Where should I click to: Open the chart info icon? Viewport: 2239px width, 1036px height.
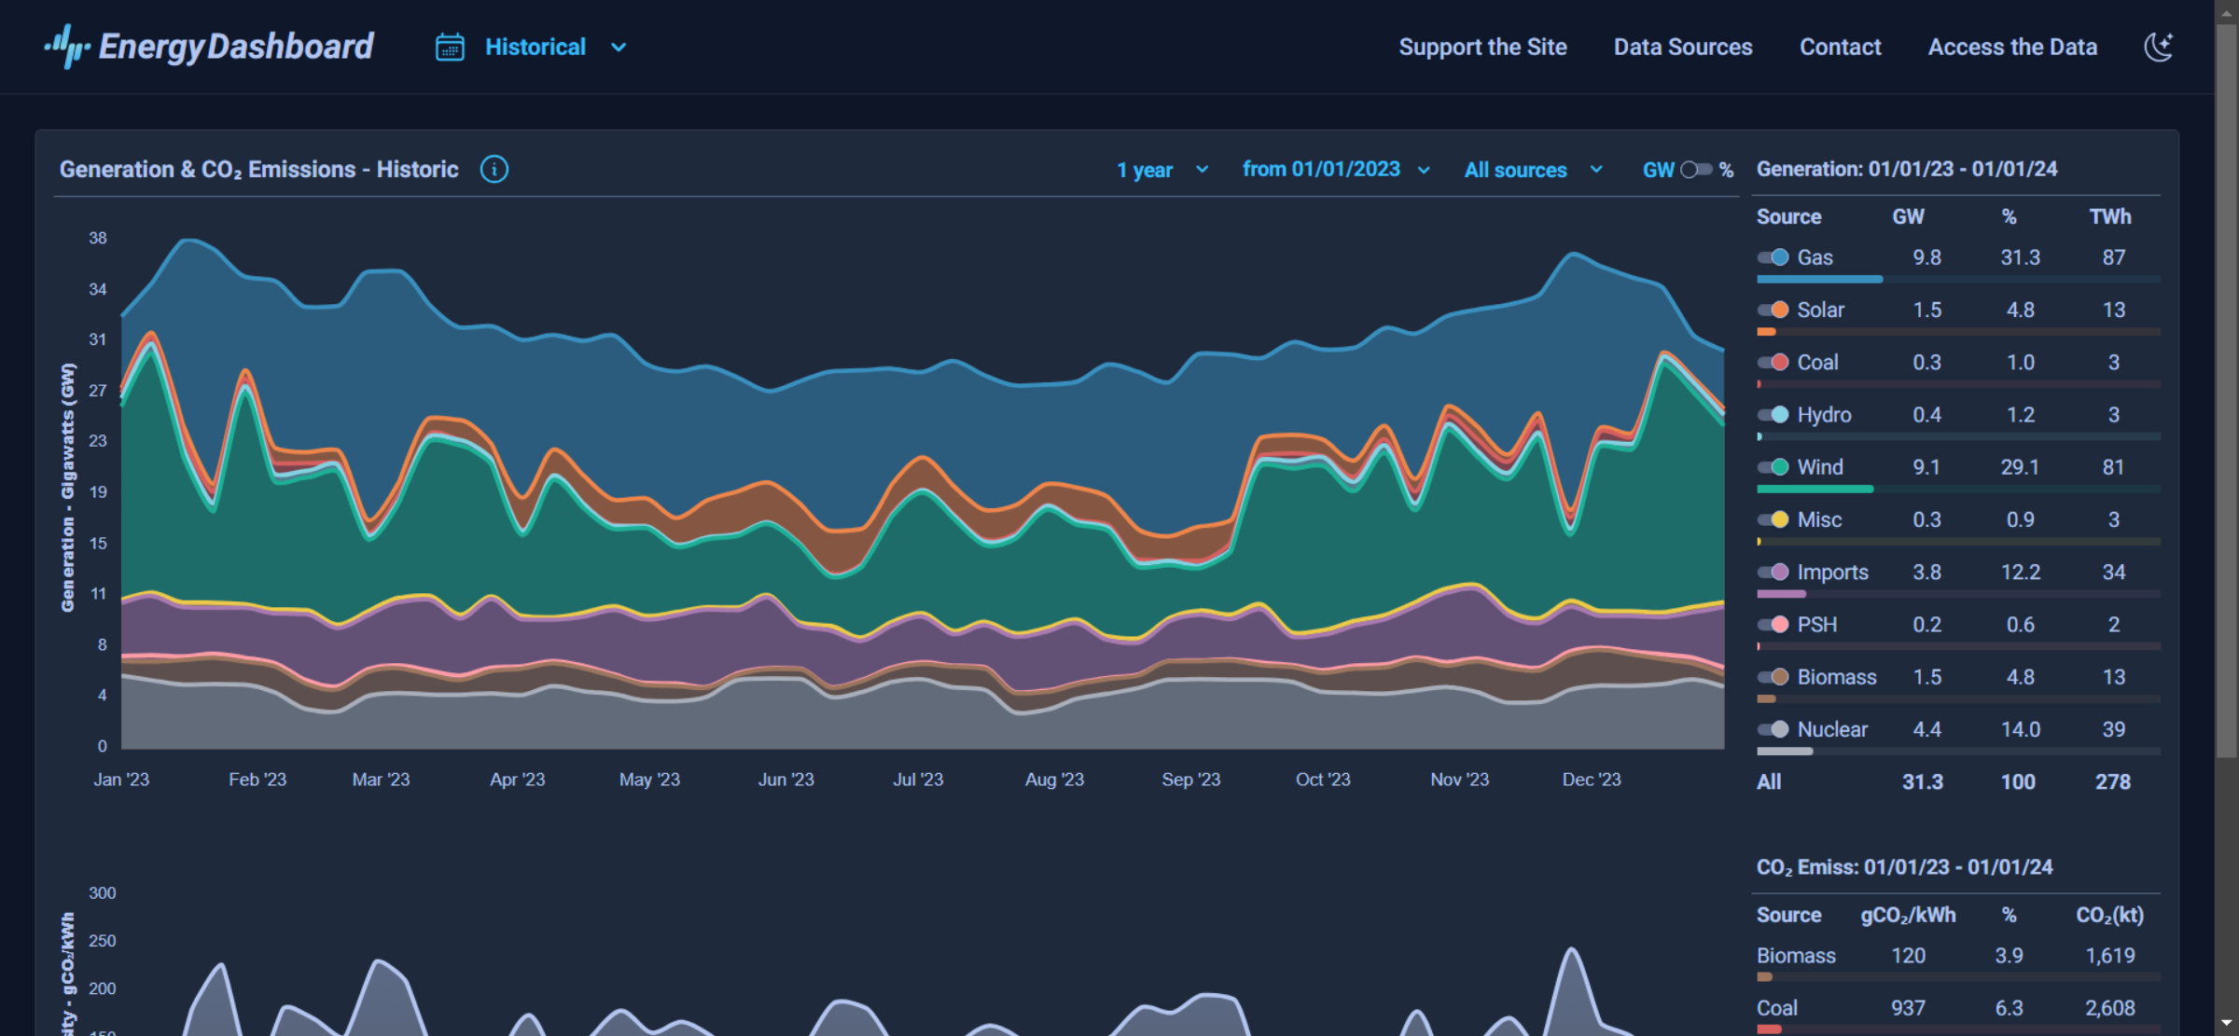(494, 169)
